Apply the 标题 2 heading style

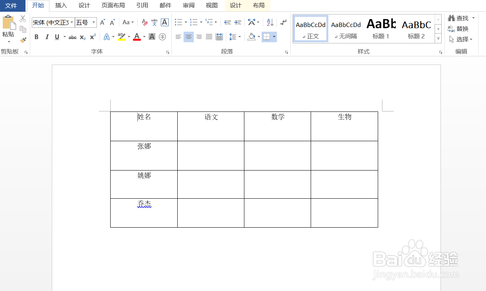coord(416,29)
